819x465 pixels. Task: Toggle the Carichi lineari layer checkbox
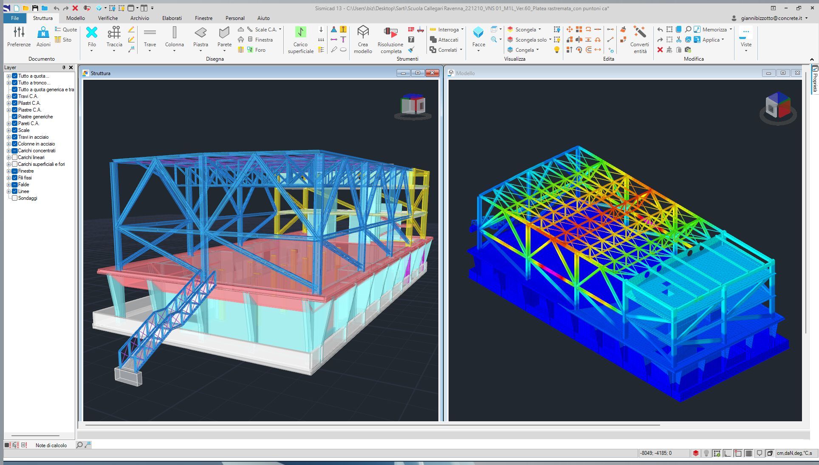[15, 157]
